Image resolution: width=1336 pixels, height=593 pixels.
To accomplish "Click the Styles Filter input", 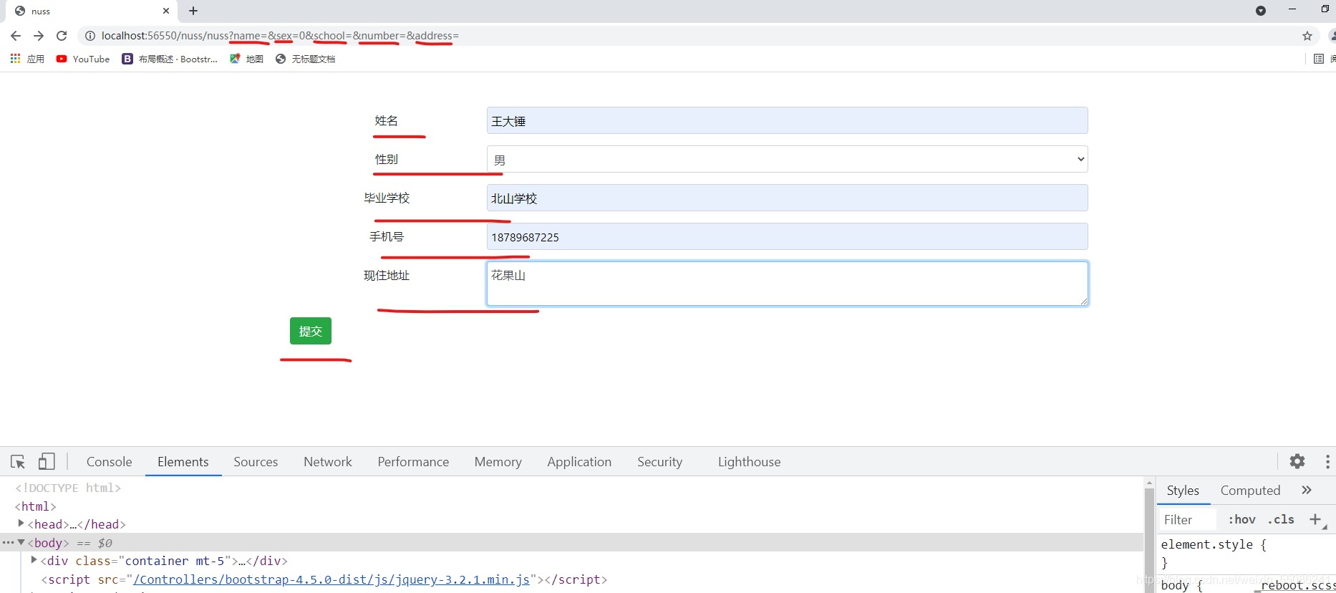I will click(x=1188, y=520).
